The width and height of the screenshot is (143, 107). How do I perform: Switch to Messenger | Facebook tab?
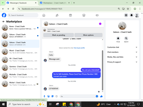[x=22, y=3]
